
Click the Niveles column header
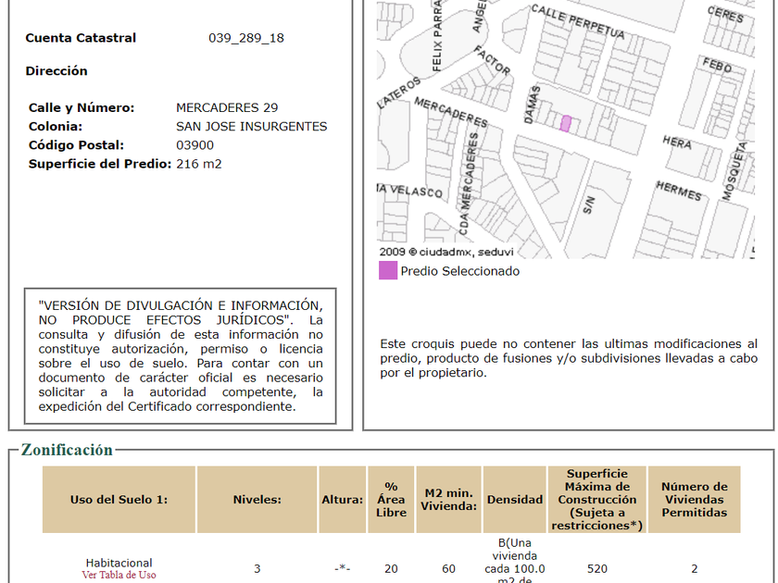coord(257,500)
